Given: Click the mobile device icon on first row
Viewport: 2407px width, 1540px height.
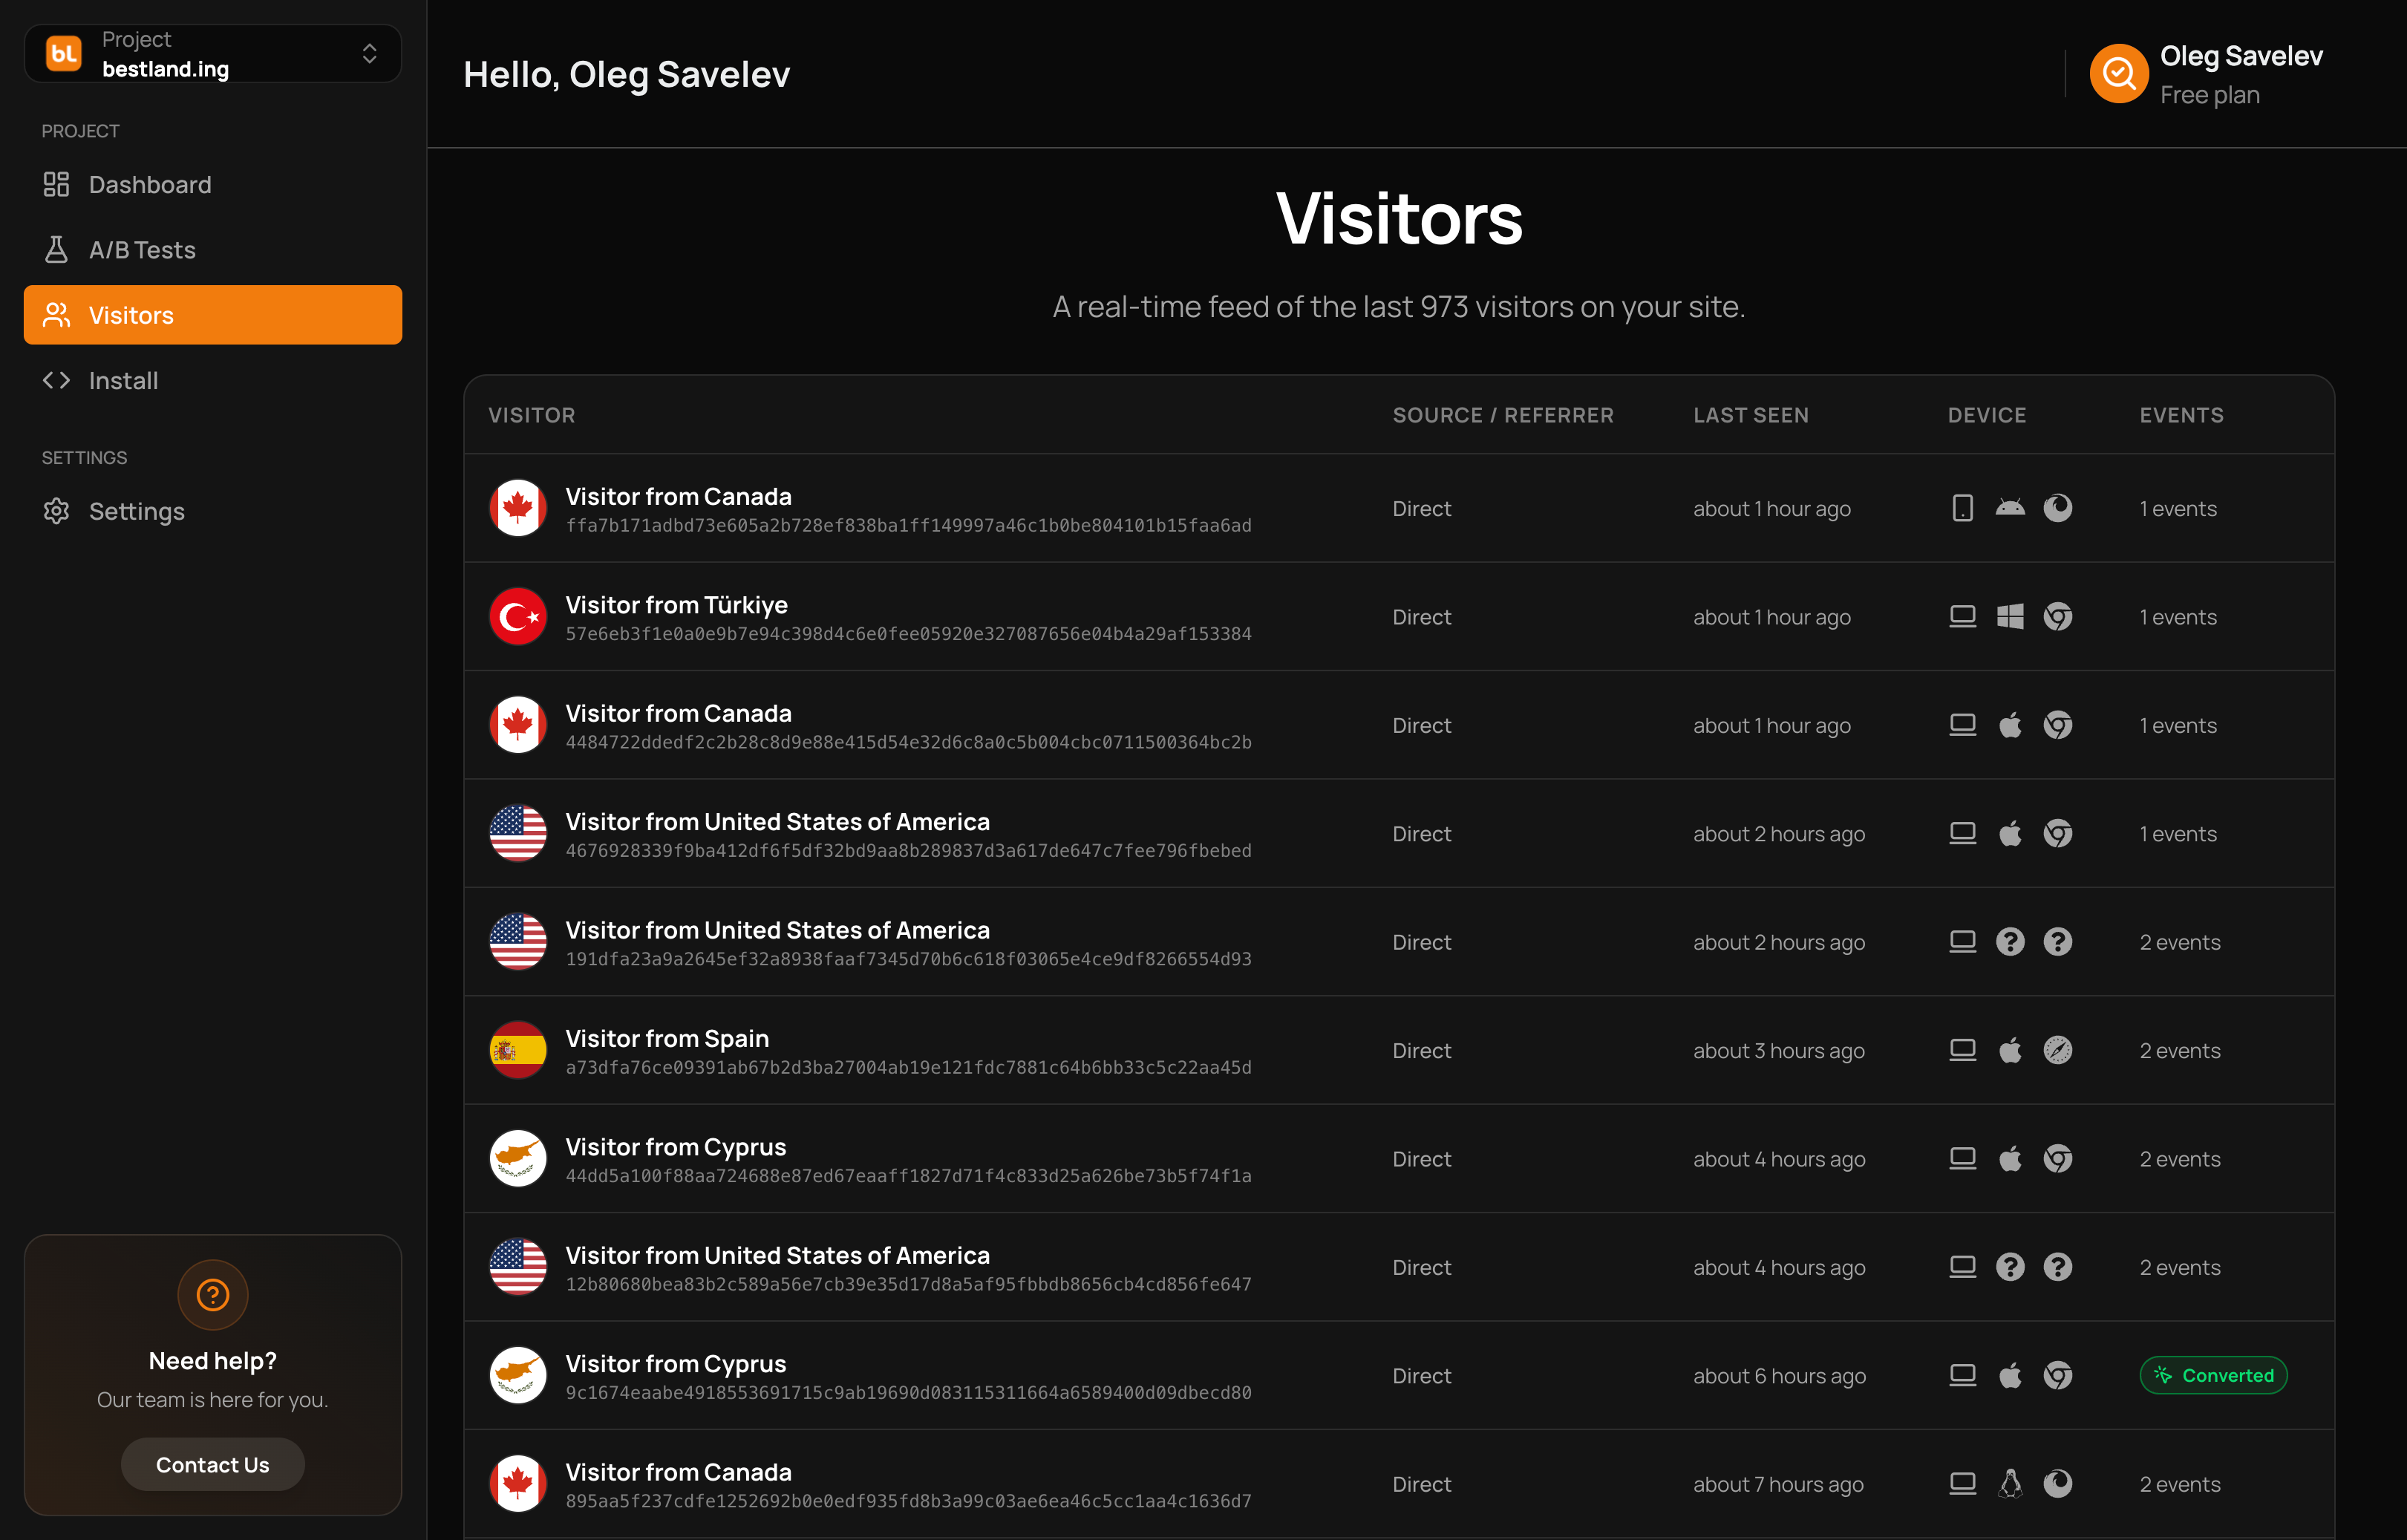Looking at the screenshot, I should pos(1962,508).
